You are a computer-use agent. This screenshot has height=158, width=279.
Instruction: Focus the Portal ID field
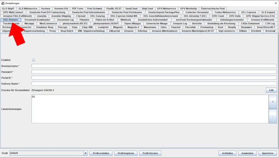[x=154, y=78]
